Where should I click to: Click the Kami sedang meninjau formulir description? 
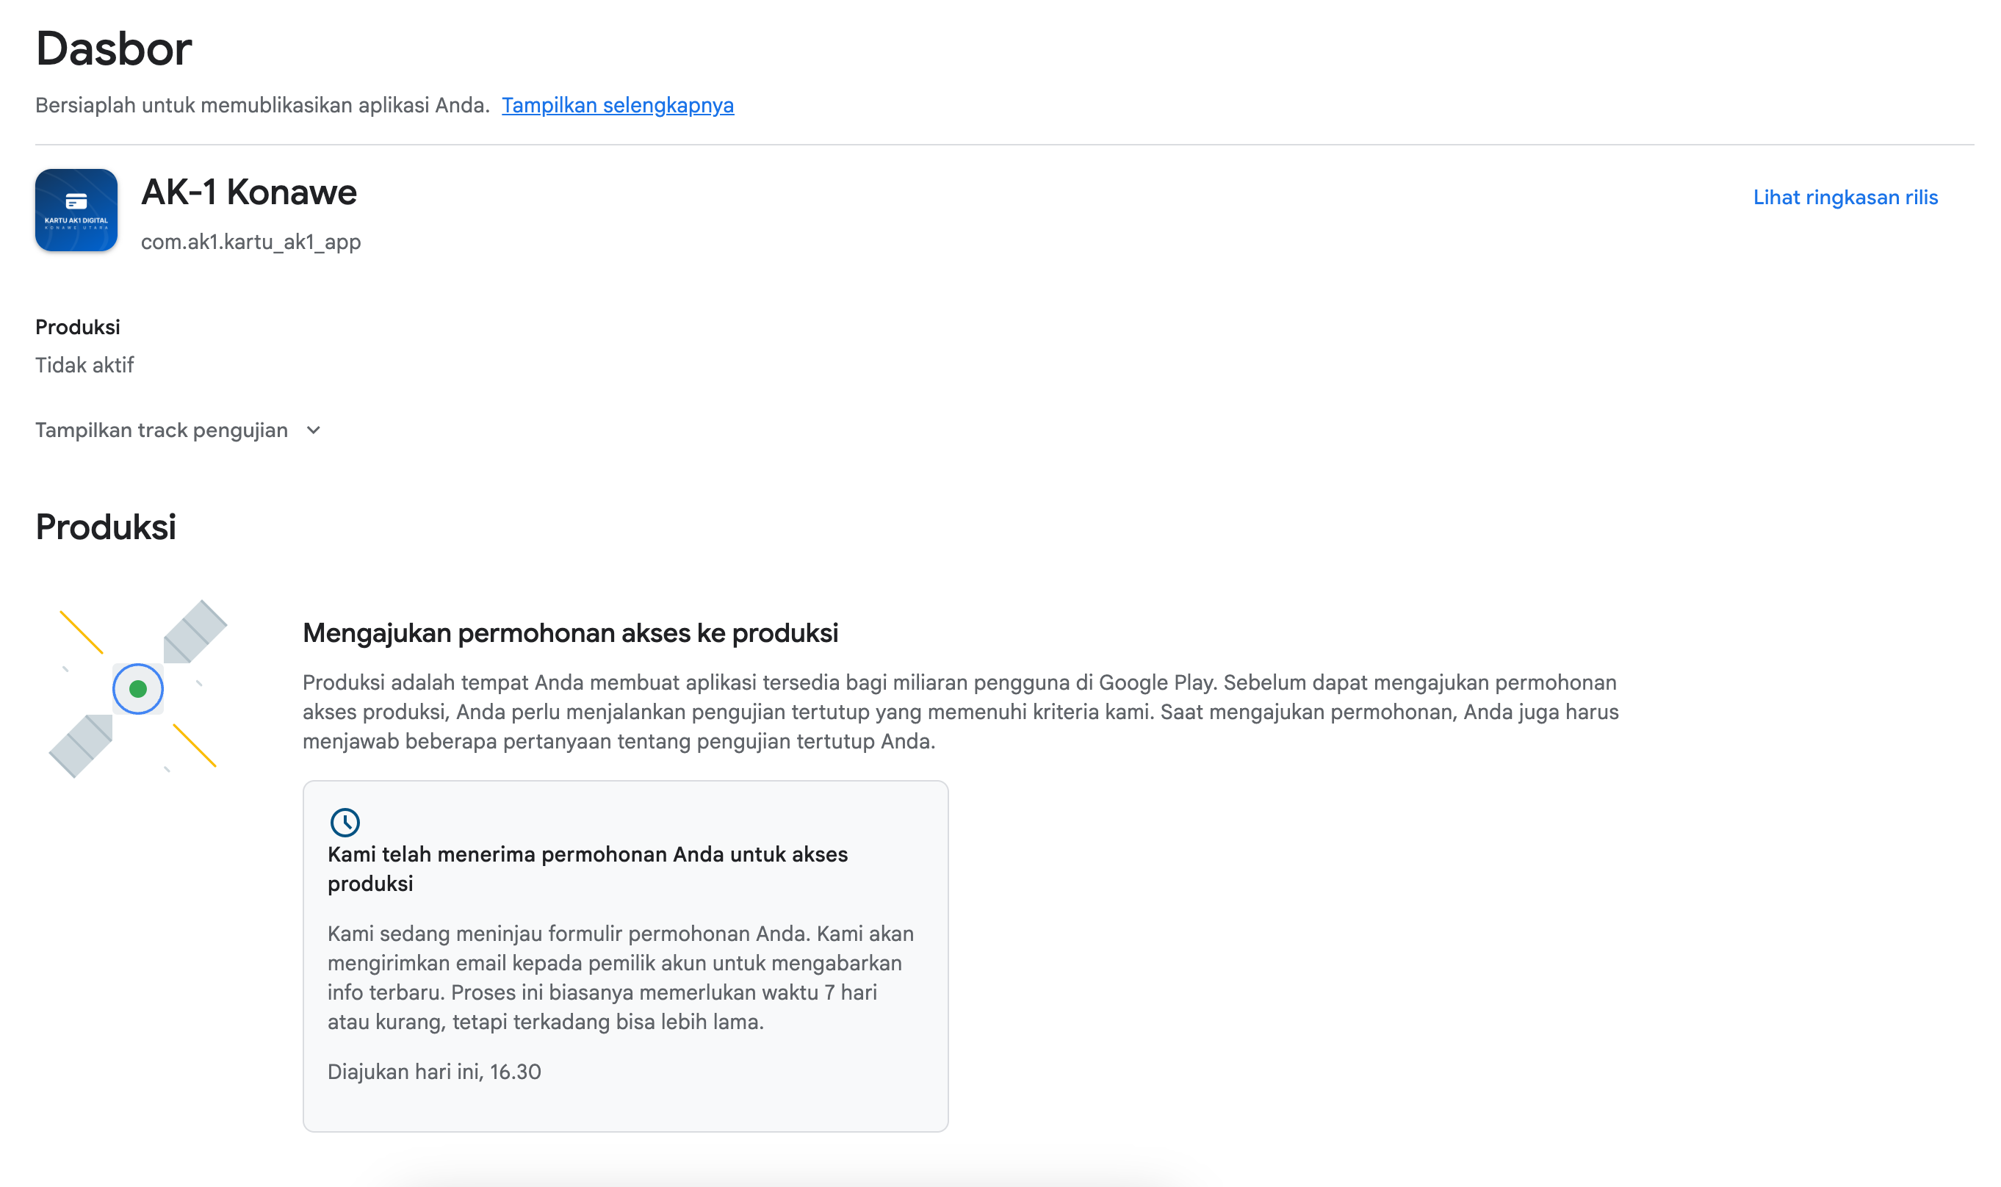(x=621, y=978)
